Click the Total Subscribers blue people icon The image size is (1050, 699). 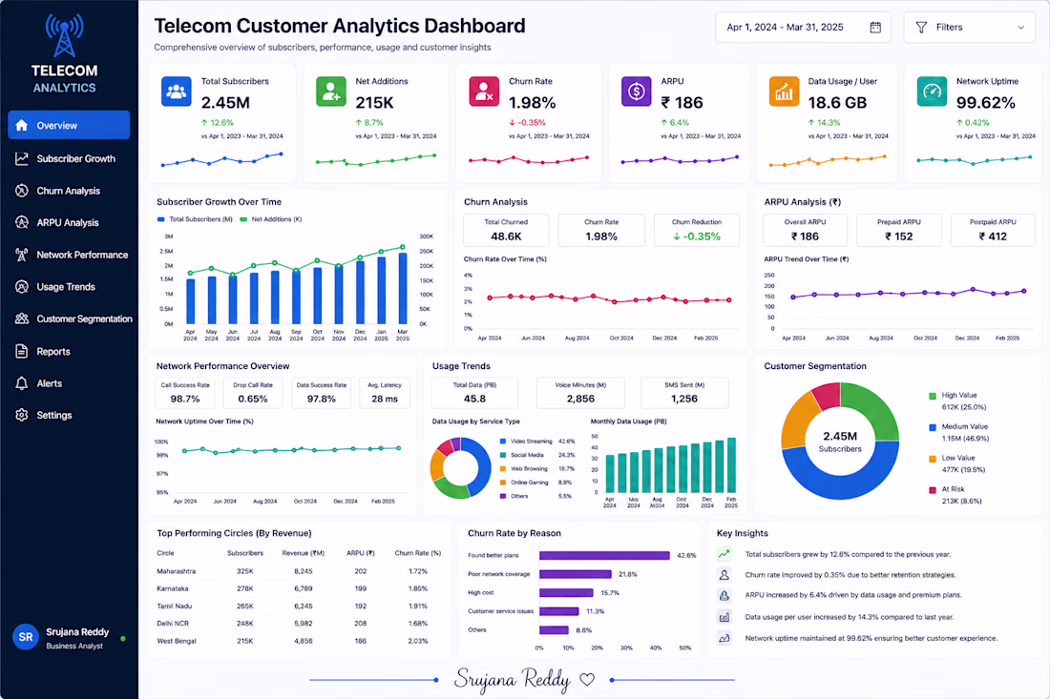[x=177, y=92]
